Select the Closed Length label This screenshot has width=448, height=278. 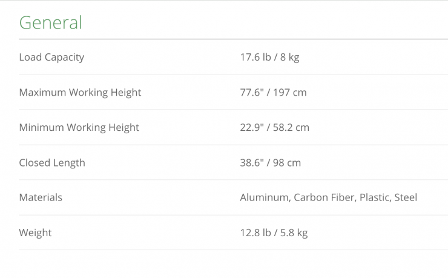(x=52, y=163)
